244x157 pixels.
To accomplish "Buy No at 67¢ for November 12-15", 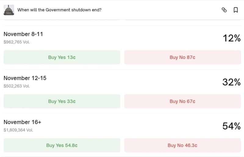I will (182, 101).
